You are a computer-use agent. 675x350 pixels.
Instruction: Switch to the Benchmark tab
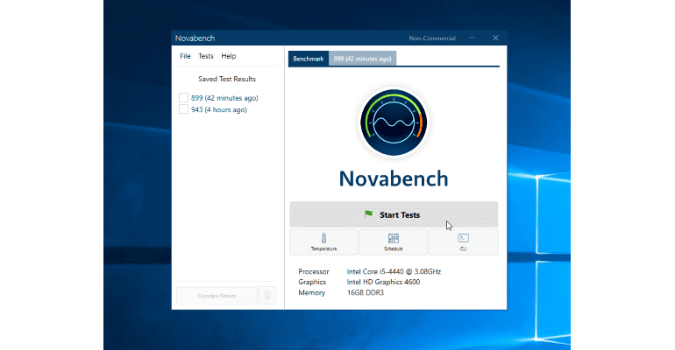(309, 59)
